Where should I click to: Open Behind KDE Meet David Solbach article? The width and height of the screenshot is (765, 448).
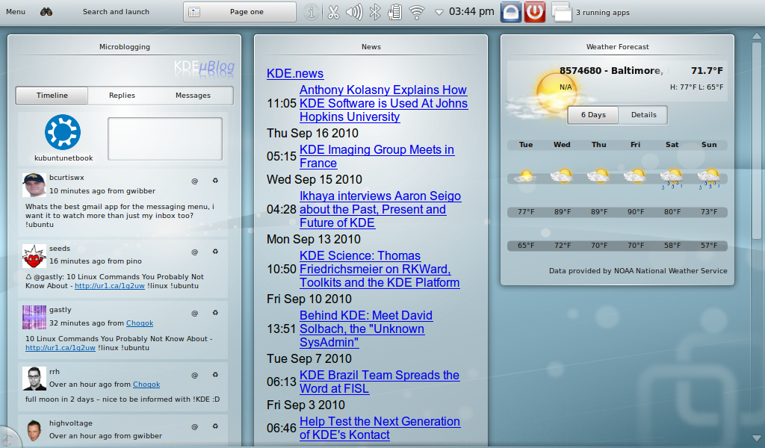click(366, 329)
